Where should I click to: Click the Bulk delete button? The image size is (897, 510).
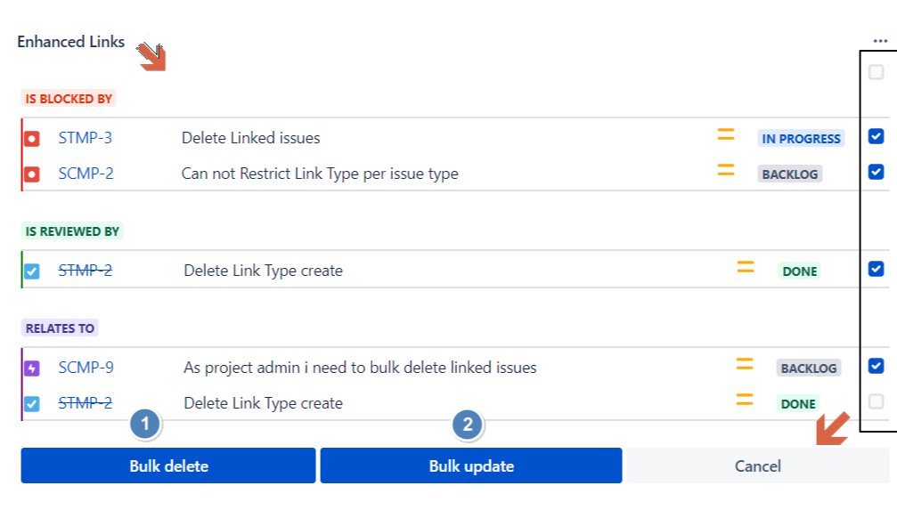pos(168,465)
